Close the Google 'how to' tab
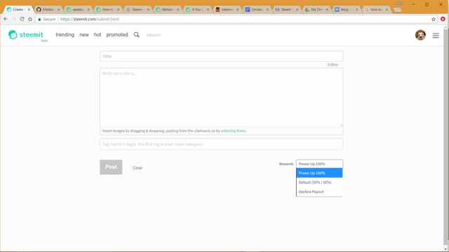 point(387,9)
